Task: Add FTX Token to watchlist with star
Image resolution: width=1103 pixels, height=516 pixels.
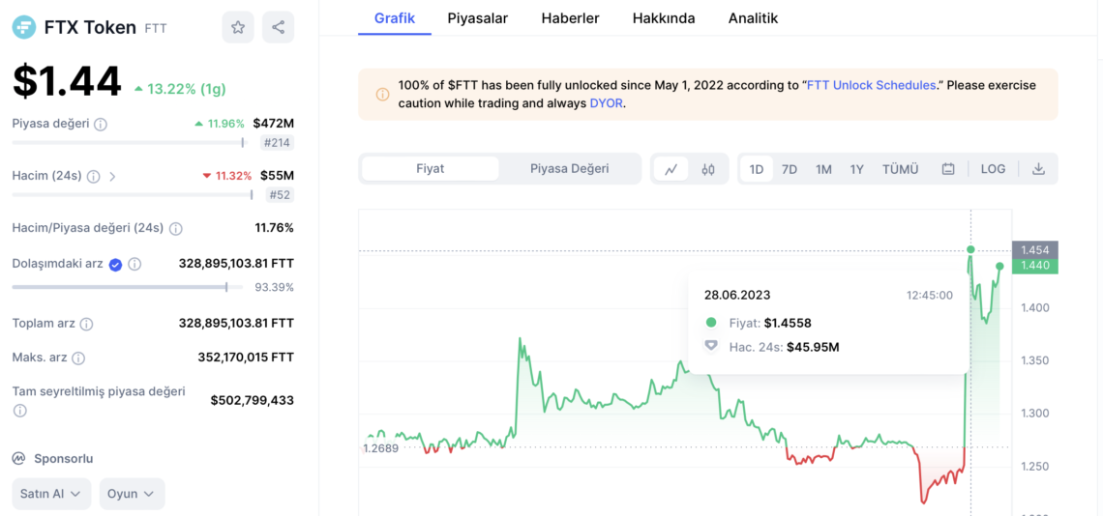Action: pyautogui.click(x=238, y=27)
